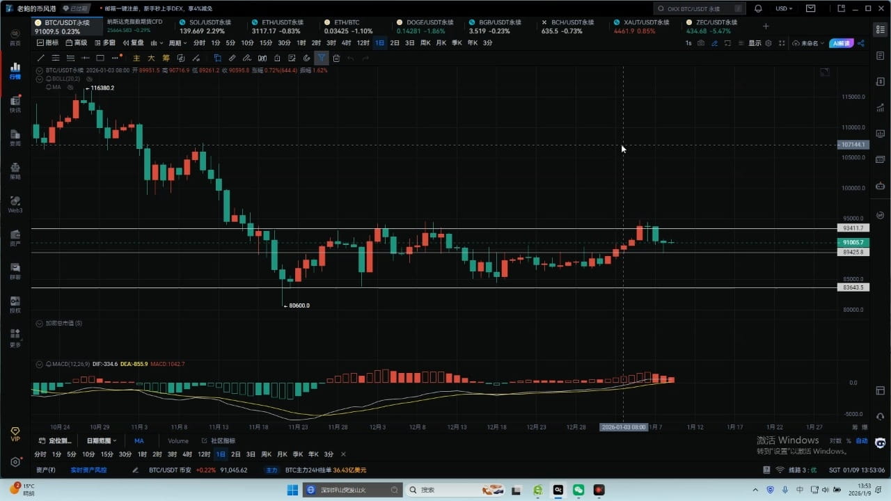Select 周K timeframe in top bar
The width and height of the screenshot is (891, 501).
pos(425,42)
